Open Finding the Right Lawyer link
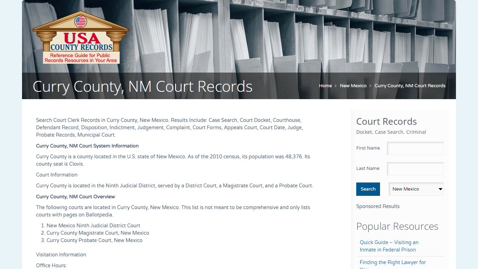Viewport: 478px width, 269px height. 393,265
